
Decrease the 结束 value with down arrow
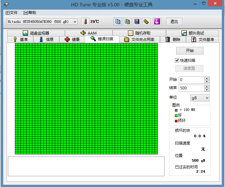[x=207, y=90]
